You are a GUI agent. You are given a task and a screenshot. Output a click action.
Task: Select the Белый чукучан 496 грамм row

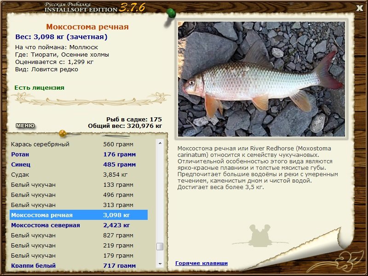pyautogui.click(x=79, y=195)
